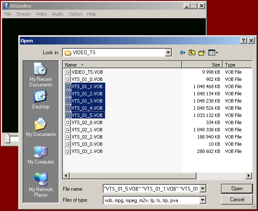Click the 188 940 KB size value
Viewport: 258px width, 211px height.
point(208,137)
